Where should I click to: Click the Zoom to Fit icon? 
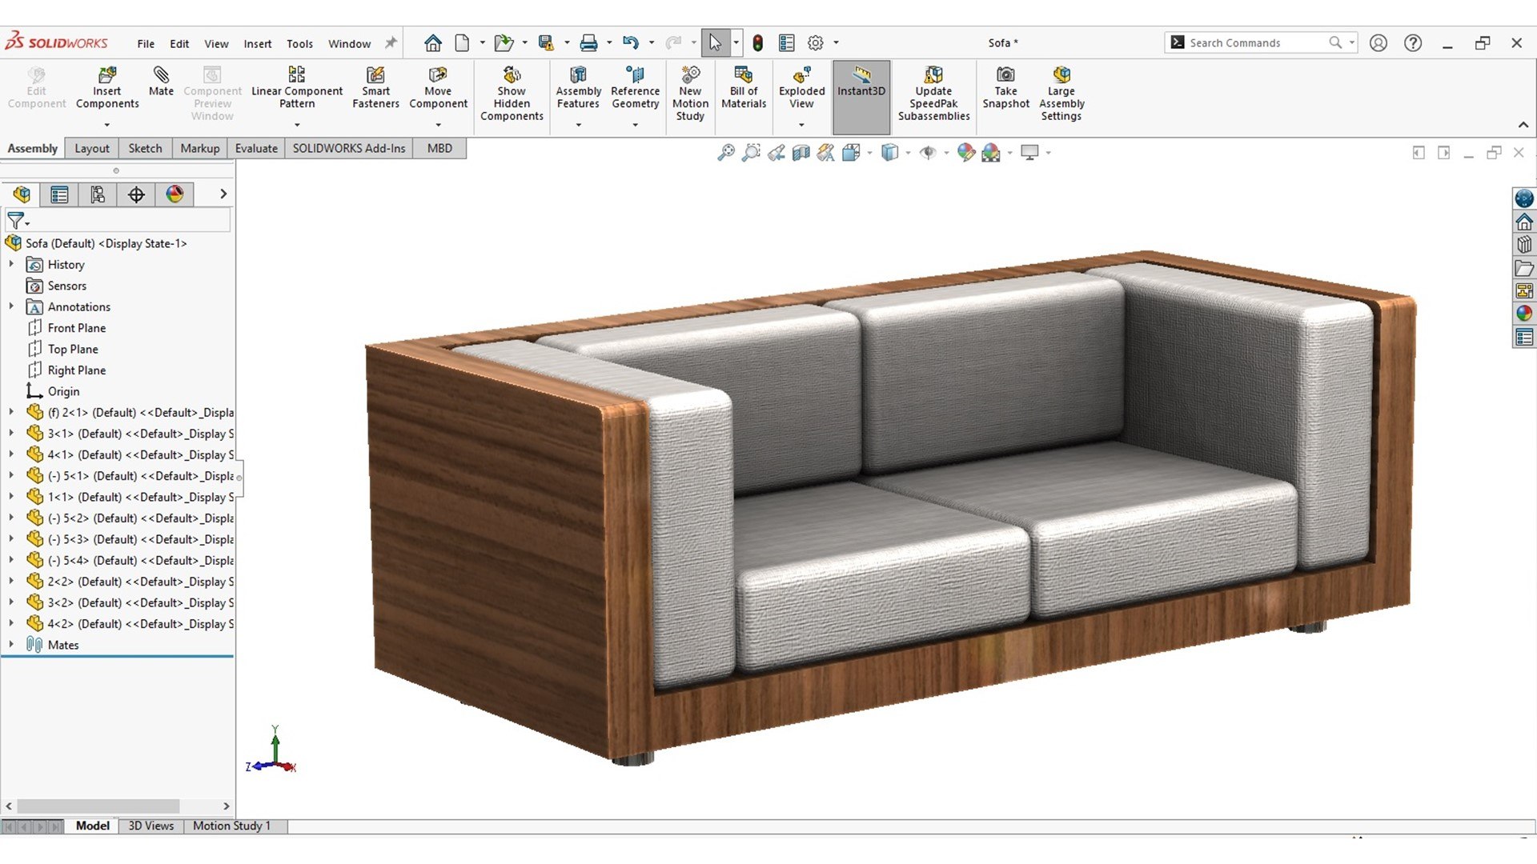pyautogui.click(x=725, y=152)
